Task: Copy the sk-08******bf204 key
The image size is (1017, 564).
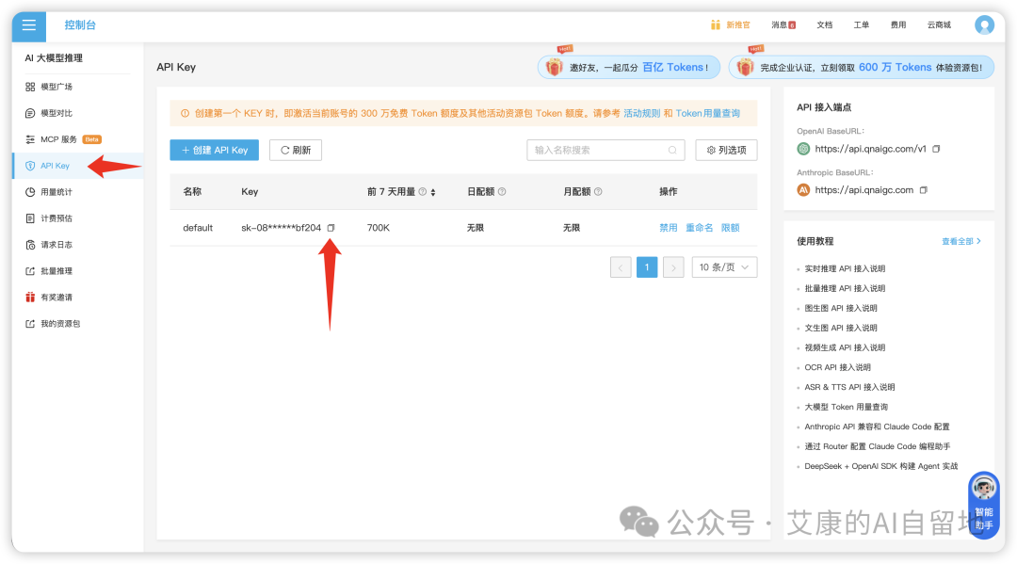Action: tap(331, 228)
